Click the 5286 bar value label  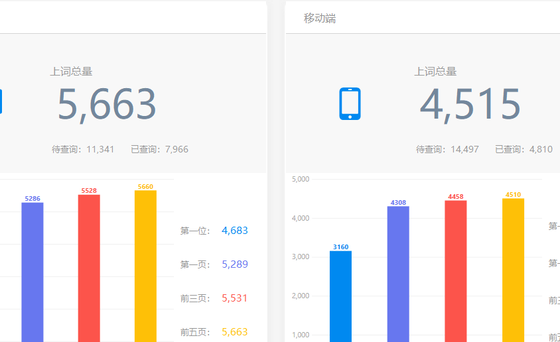pyautogui.click(x=33, y=199)
